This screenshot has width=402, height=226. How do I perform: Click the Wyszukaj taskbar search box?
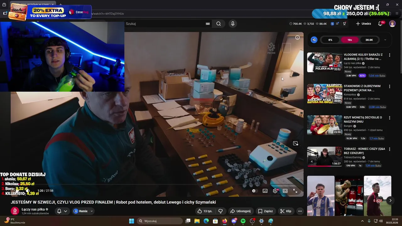point(160,221)
